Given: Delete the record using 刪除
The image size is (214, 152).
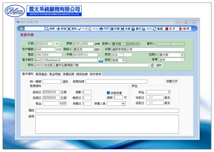Looking at the screenshot, I should [72, 29].
